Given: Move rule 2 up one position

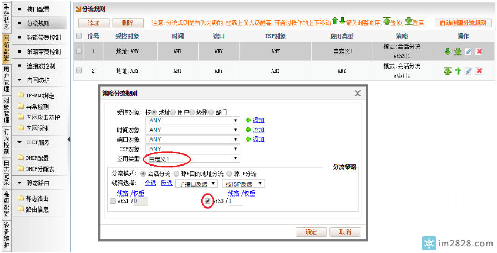Looking at the screenshot, I should 458,71.
